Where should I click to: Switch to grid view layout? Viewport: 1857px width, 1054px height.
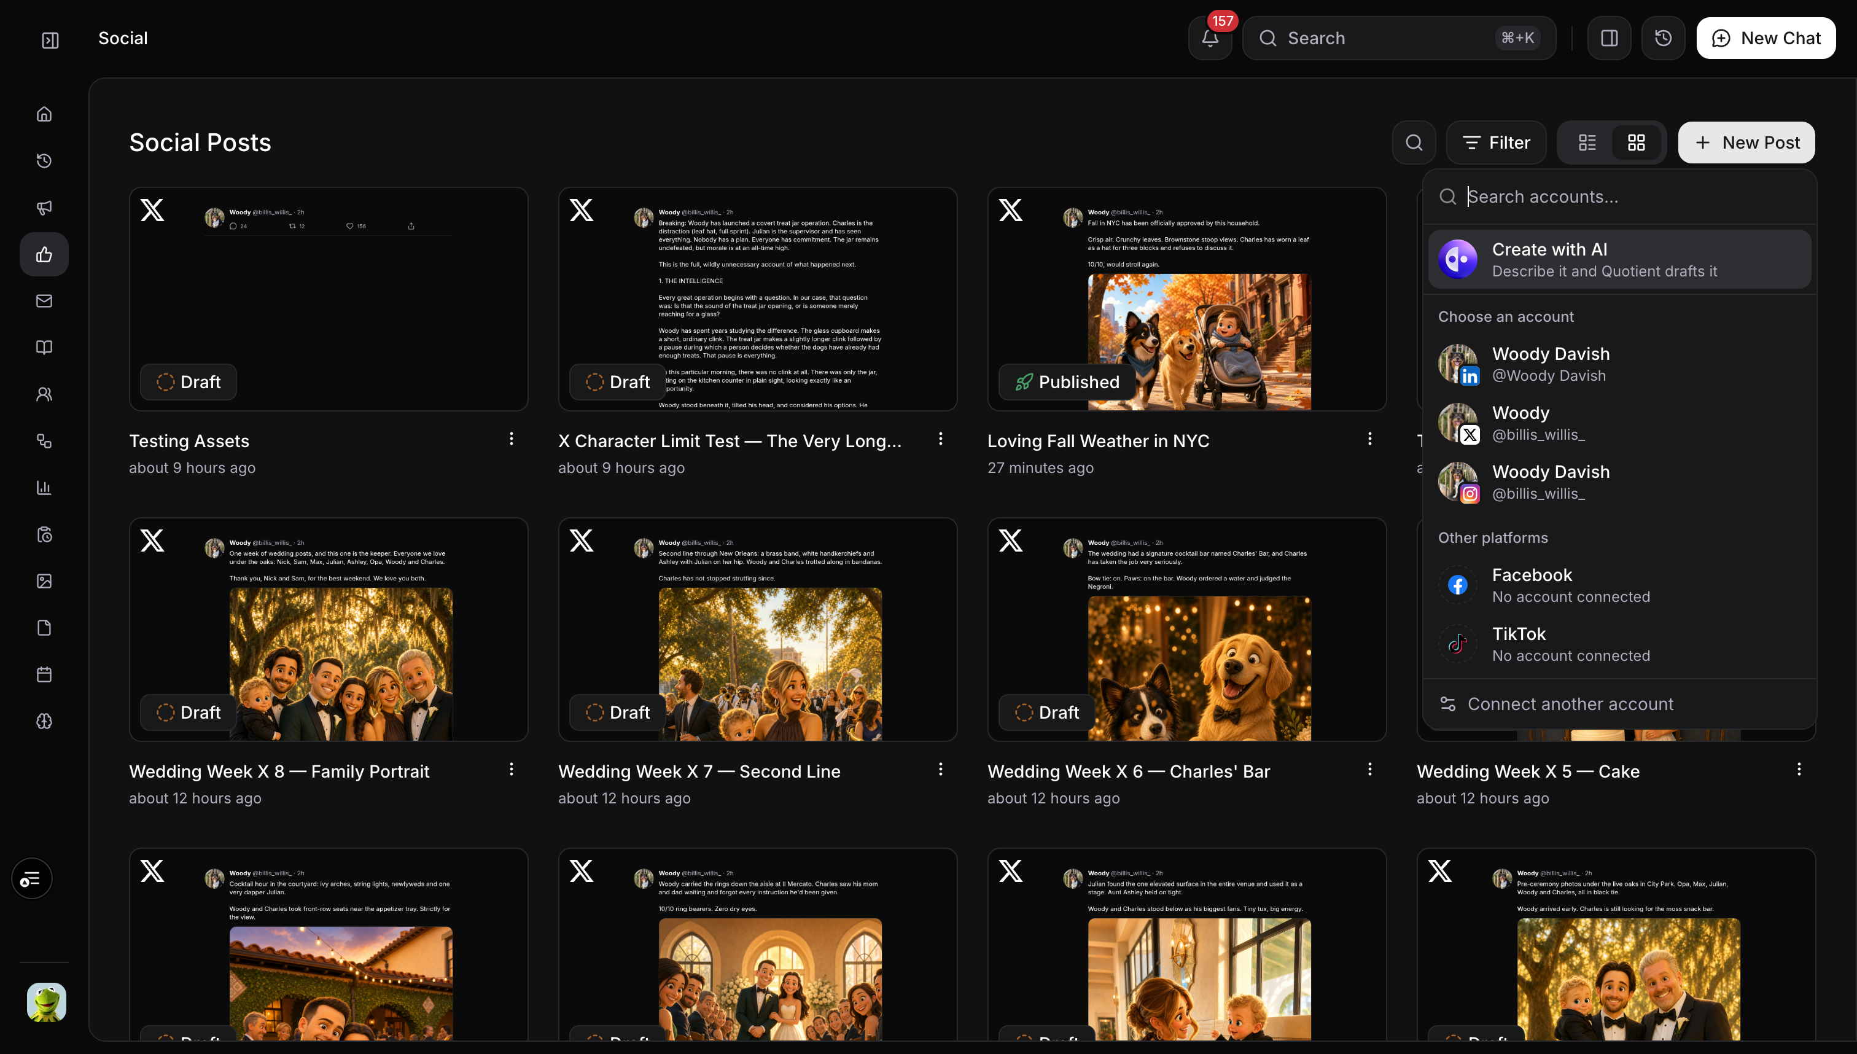pyautogui.click(x=1637, y=142)
